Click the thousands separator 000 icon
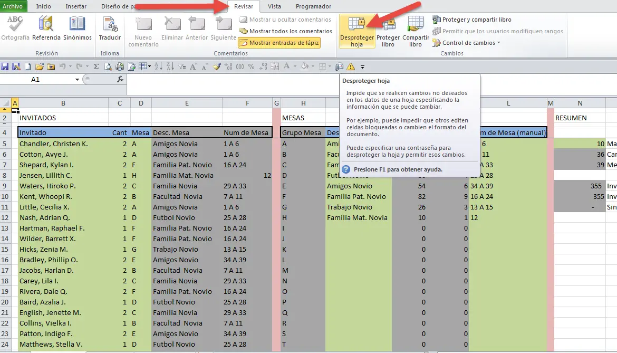Image resolution: width=617 pixels, height=353 pixels. coord(239,66)
